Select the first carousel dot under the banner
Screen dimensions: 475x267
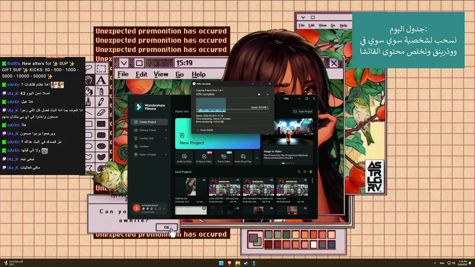284,163
